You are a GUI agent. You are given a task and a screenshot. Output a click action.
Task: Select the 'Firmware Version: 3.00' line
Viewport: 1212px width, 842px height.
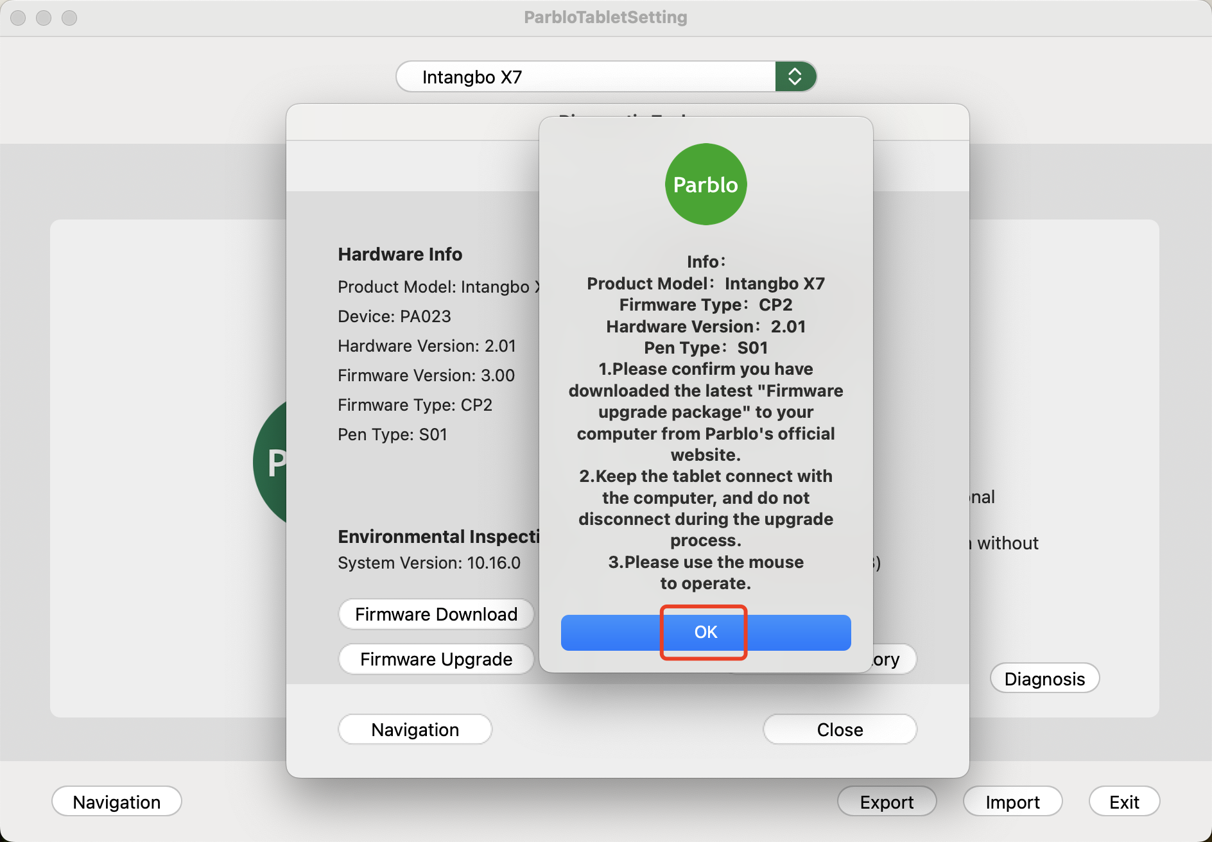pyautogui.click(x=426, y=375)
